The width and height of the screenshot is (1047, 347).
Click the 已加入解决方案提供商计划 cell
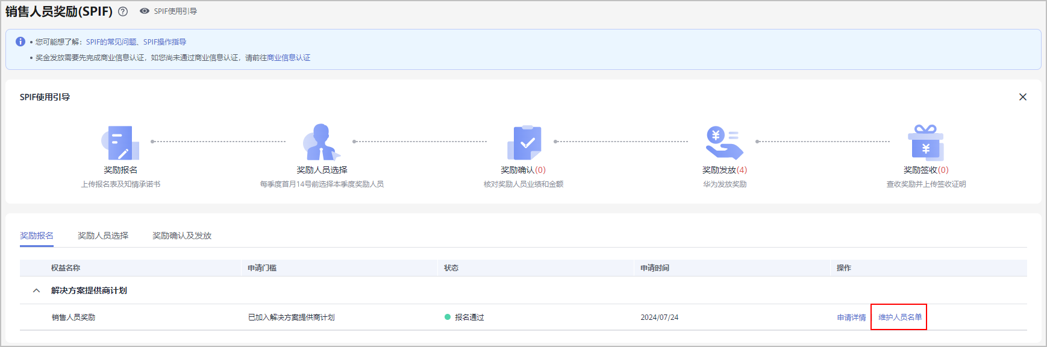pyautogui.click(x=292, y=317)
